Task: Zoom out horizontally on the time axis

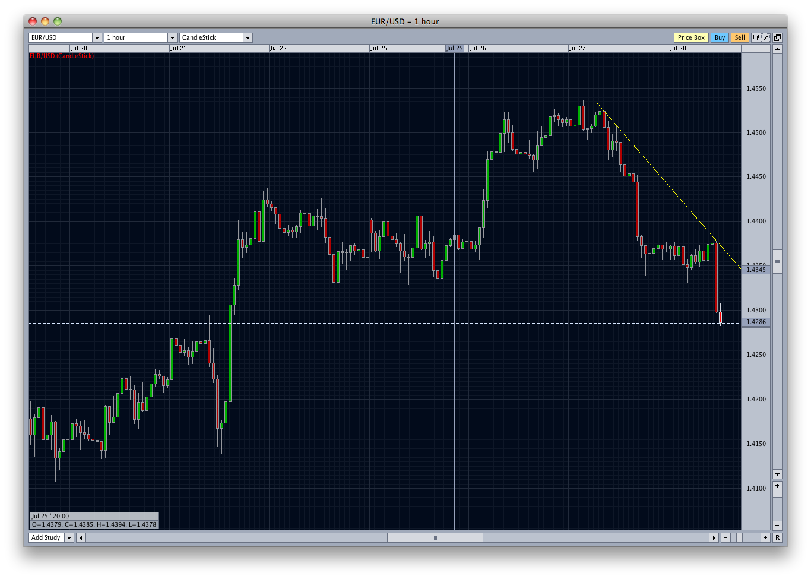Action: click(726, 537)
